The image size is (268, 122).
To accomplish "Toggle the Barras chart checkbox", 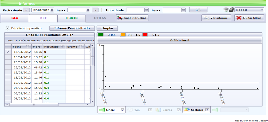I will pyautogui.click(x=179, y=110).
